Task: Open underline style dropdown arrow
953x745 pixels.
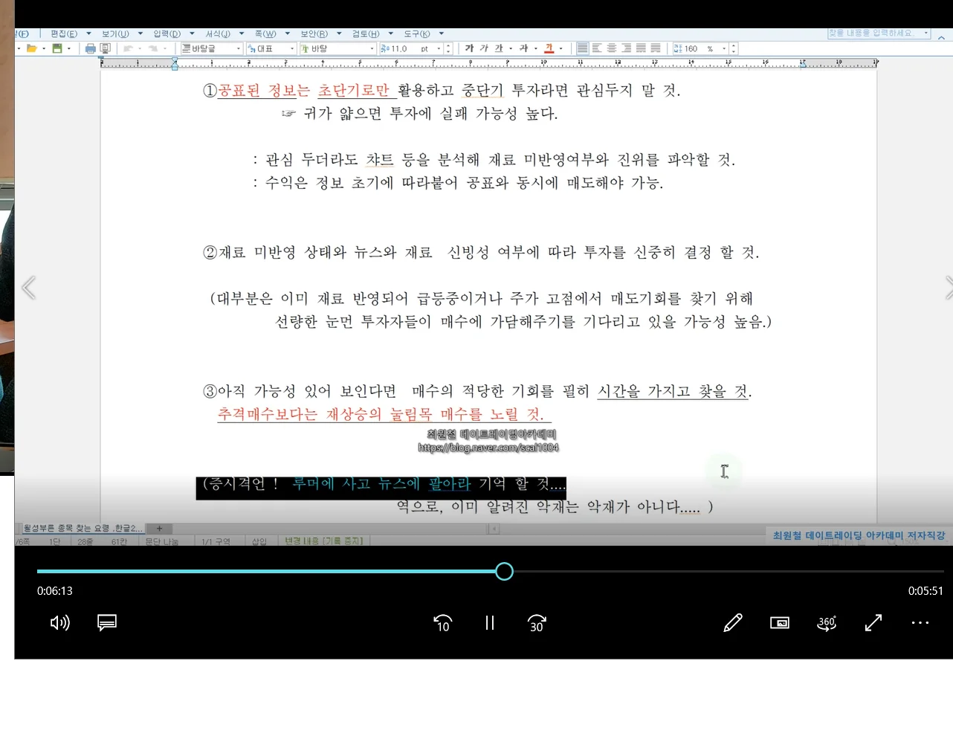Action: point(511,48)
